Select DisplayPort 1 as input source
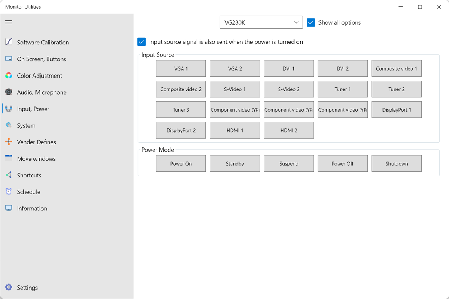Viewport: 449px width, 299px height. (x=396, y=109)
